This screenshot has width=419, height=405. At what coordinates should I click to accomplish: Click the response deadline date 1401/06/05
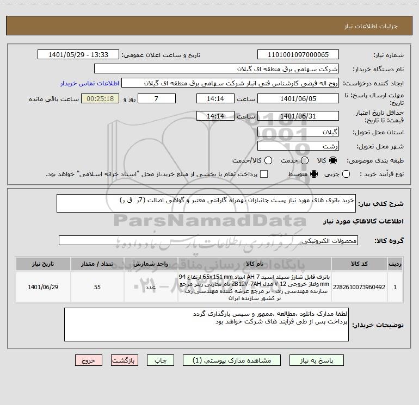(x=298, y=98)
